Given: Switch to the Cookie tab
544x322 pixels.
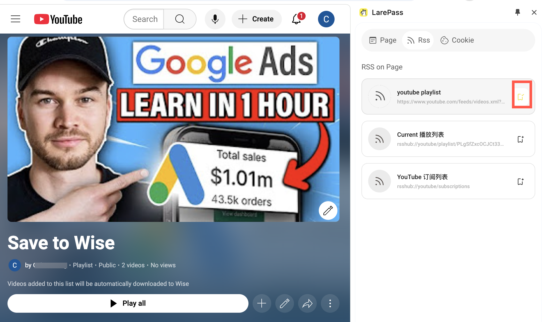Looking at the screenshot, I should click(457, 40).
